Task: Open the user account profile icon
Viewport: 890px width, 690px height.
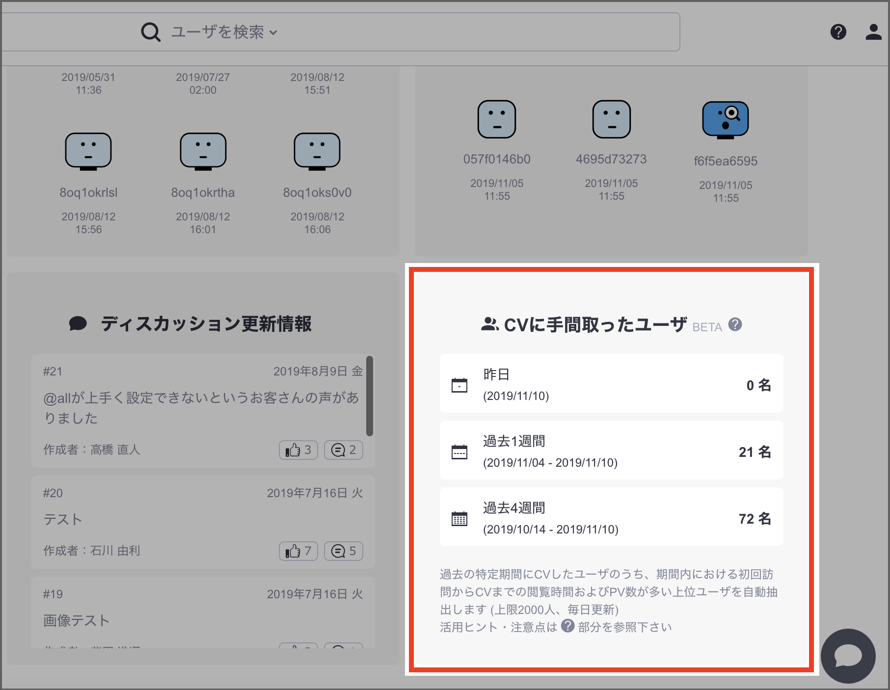Action: pyautogui.click(x=873, y=32)
